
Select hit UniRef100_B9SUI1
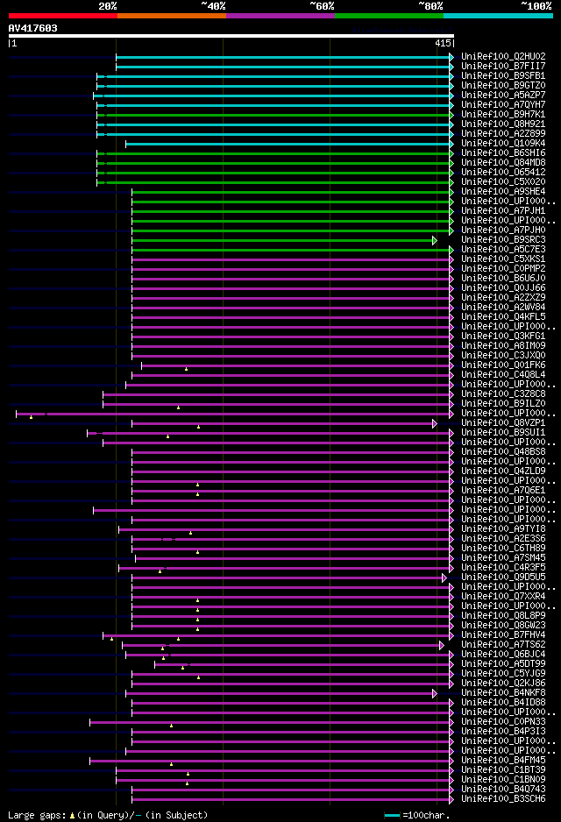click(503, 433)
